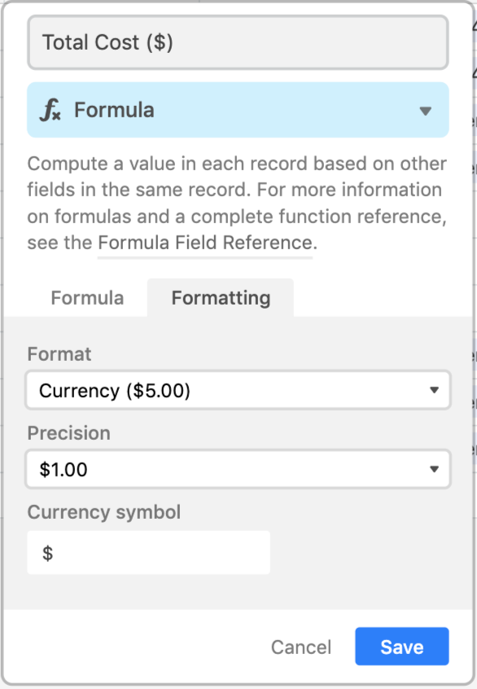Click the dollar sign in the Currency symbol box
Image resolution: width=477 pixels, height=689 pixels.
click(x=47, y=553)
